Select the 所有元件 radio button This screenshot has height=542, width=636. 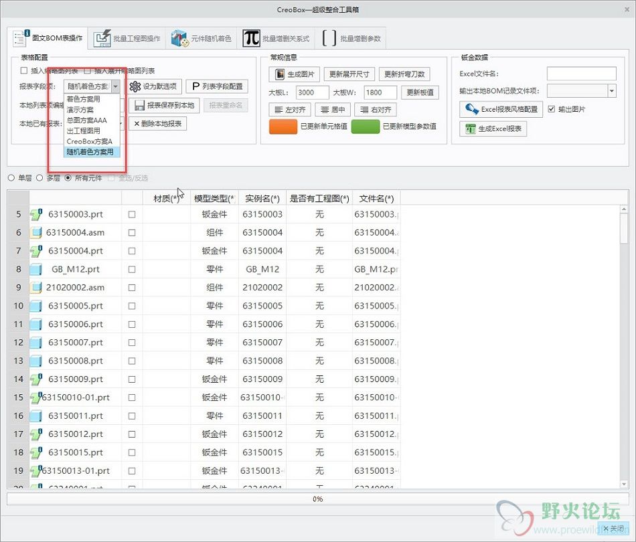[68, 178]
